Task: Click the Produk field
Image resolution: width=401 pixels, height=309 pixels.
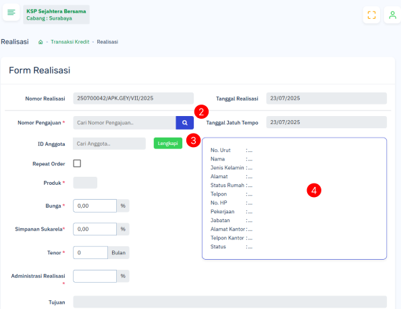Action: [85, 183]
